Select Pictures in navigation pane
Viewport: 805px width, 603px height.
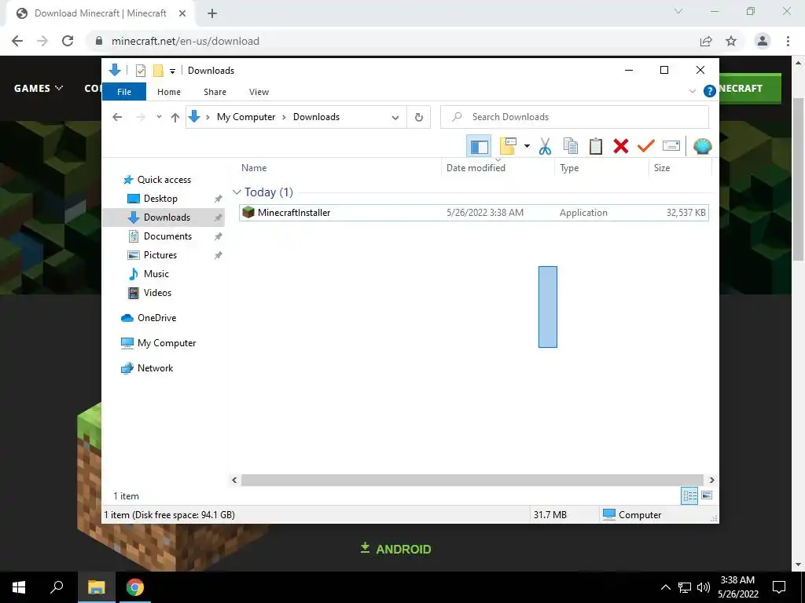tap(160, 255)
